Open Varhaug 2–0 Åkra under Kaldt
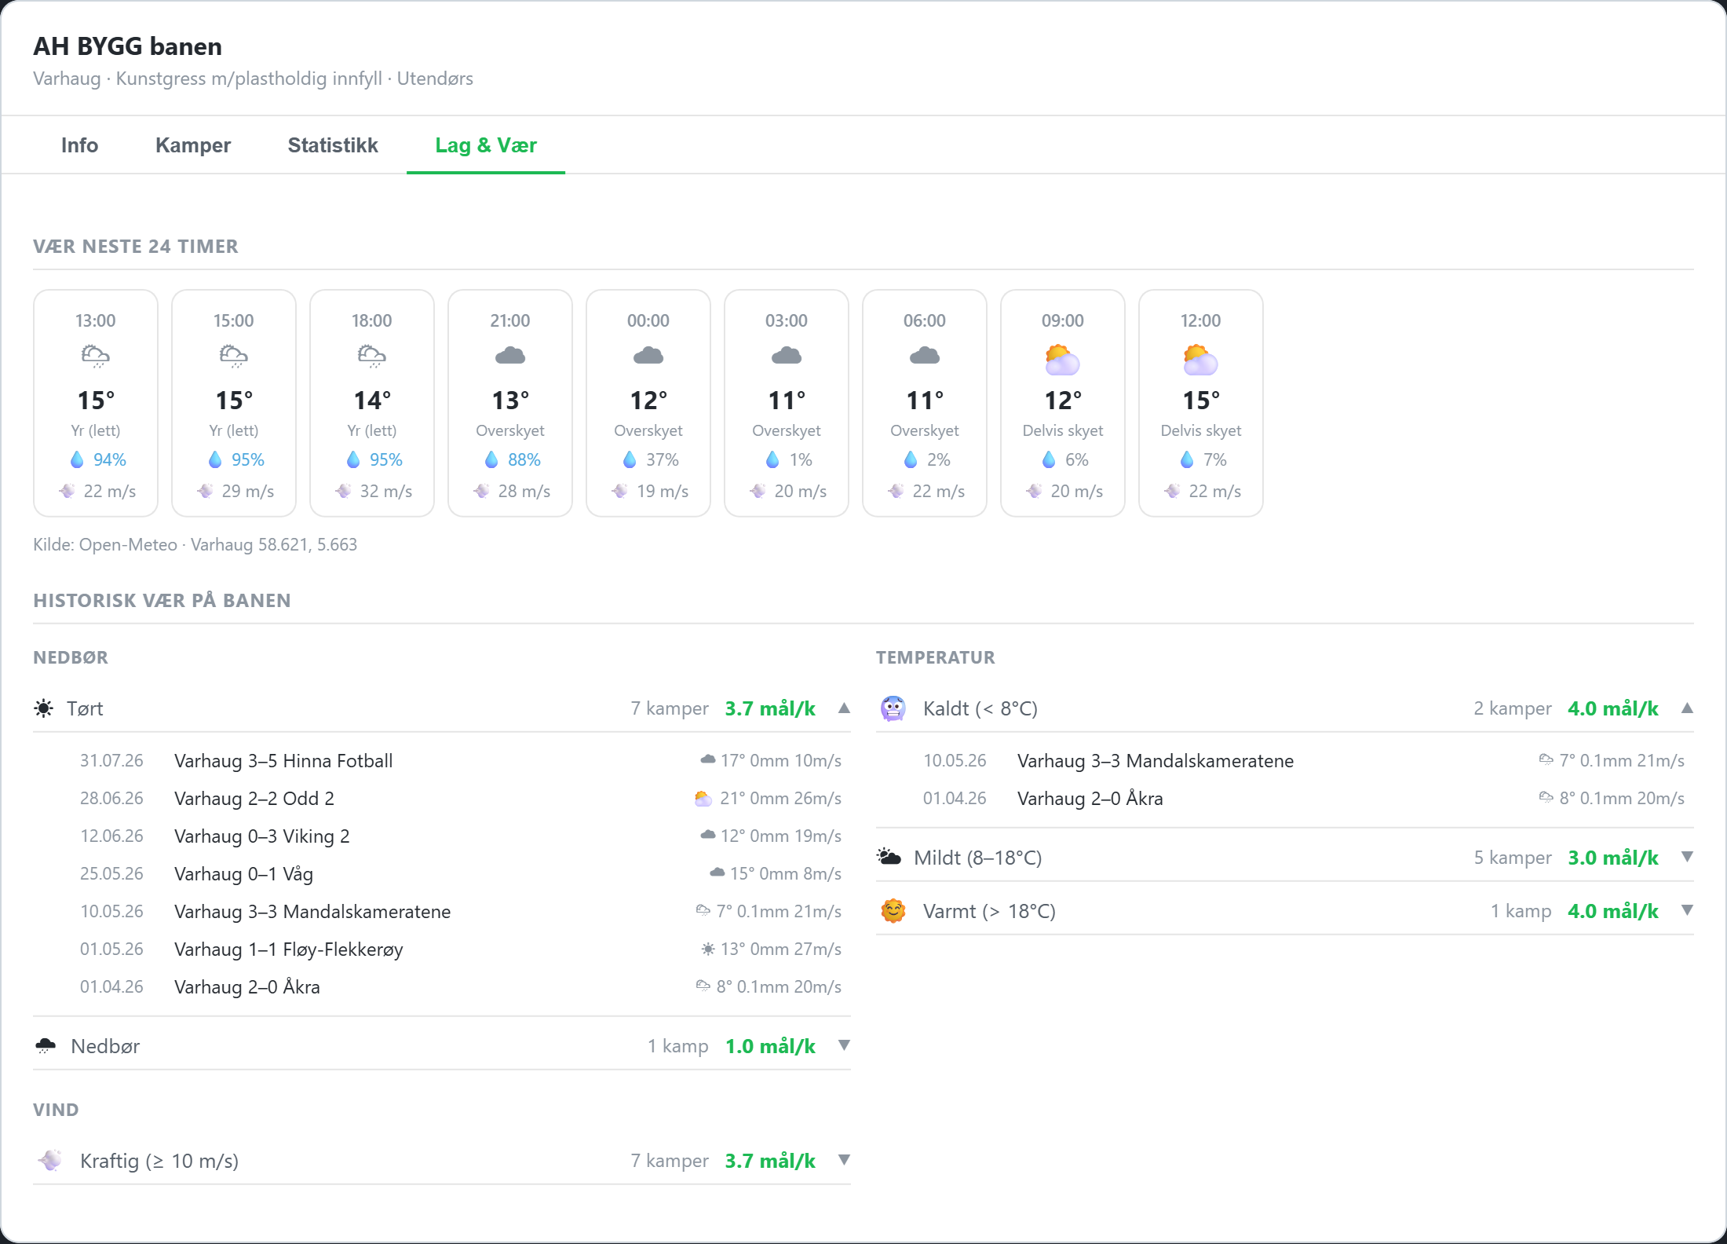Screen dimensions: 1727x1244 point(1090,799)
